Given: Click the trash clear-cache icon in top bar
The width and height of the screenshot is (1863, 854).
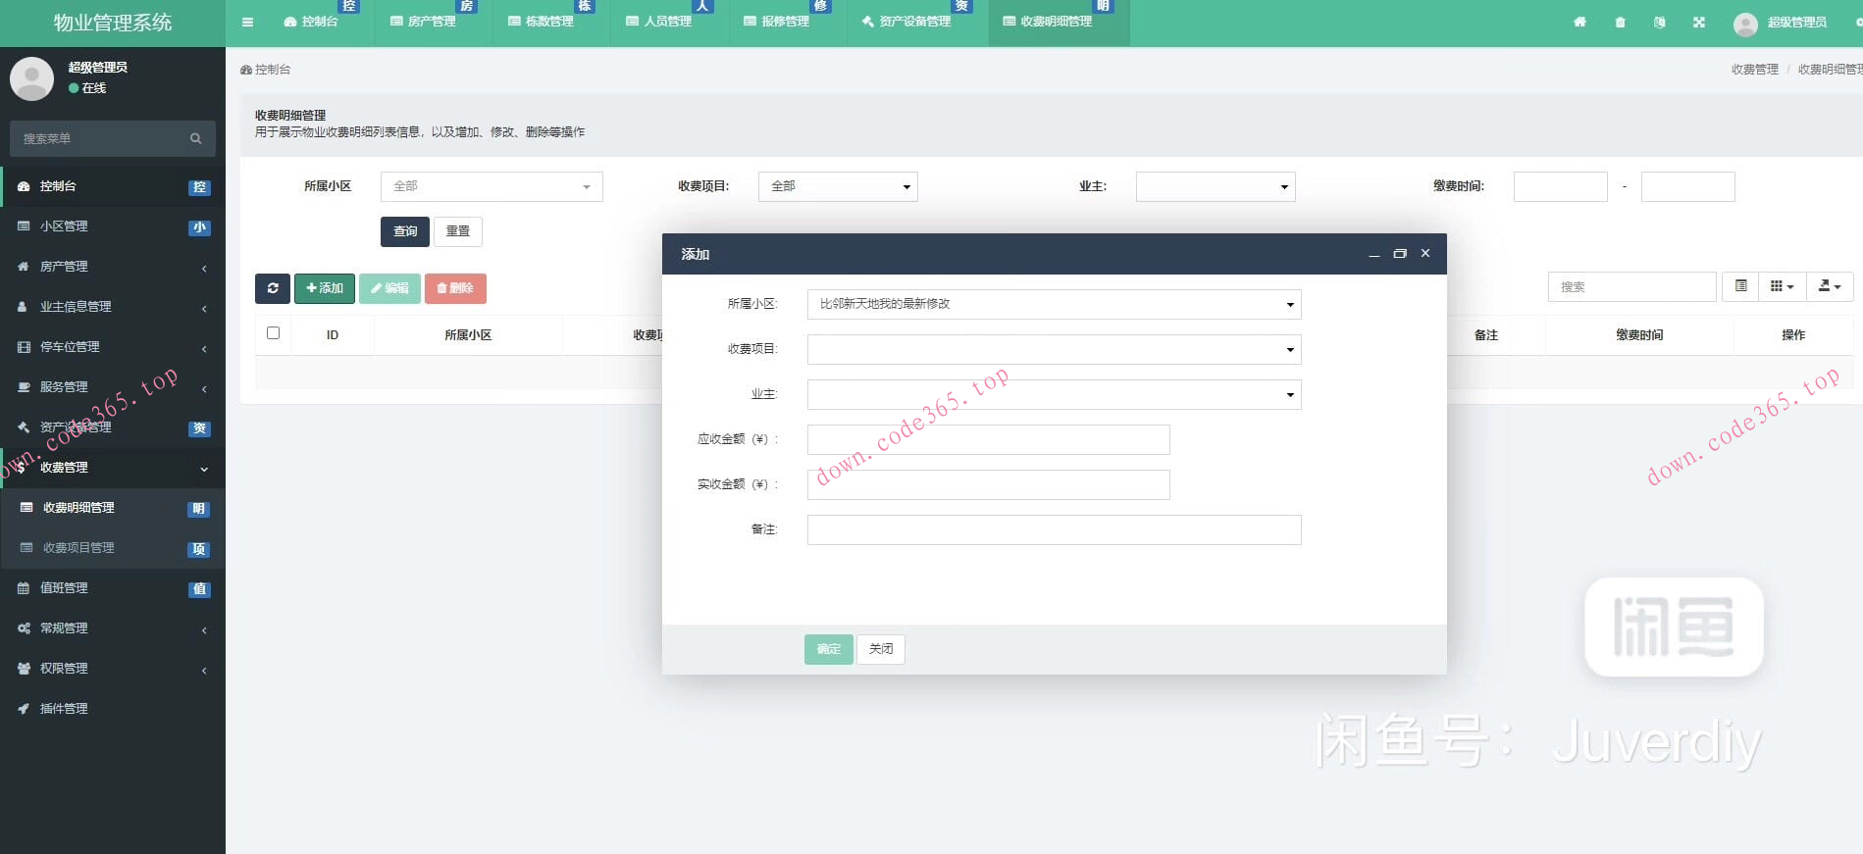Looking at the screenshot, I should tap(1620, 22).
